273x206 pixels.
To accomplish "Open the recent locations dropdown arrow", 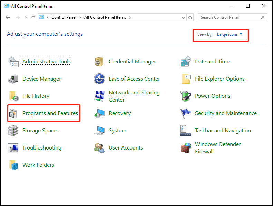I will coord(26,17).
